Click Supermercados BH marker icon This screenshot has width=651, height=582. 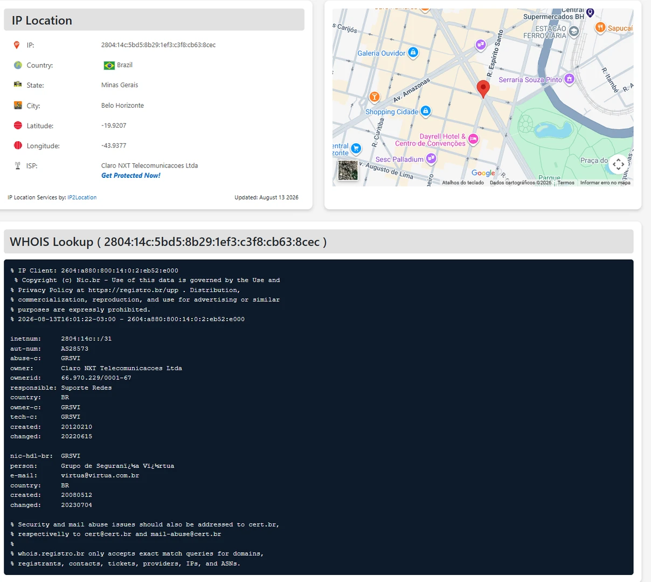click(x=590, y=12)
